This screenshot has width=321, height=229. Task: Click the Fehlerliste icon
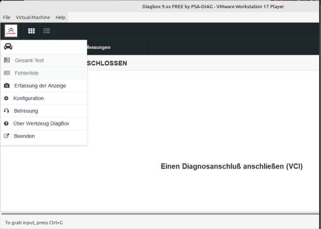pos(7,73)
